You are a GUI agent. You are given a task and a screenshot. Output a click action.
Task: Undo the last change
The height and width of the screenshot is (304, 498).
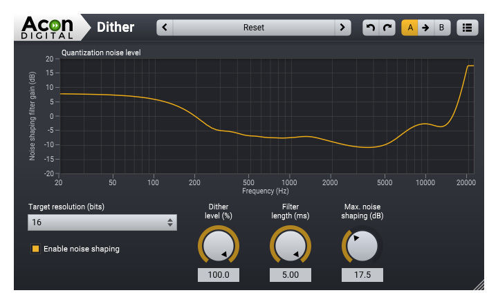(371, 28)
